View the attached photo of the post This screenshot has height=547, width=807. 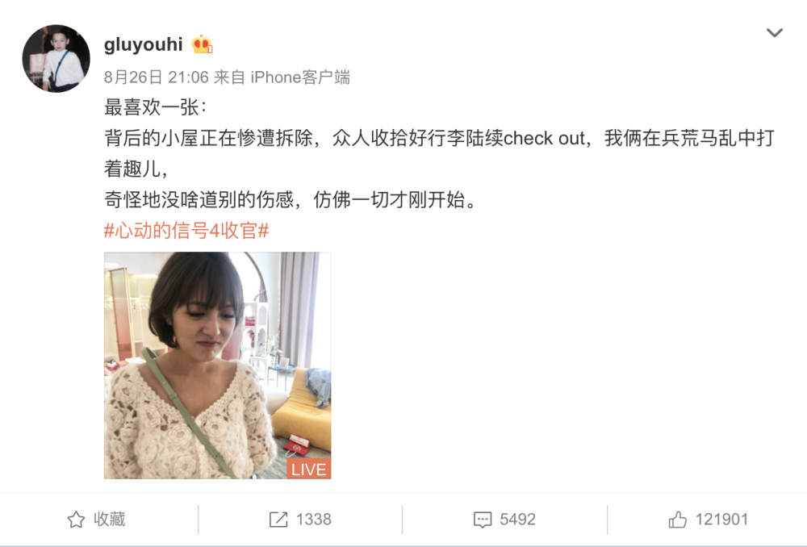pos(217,365)
